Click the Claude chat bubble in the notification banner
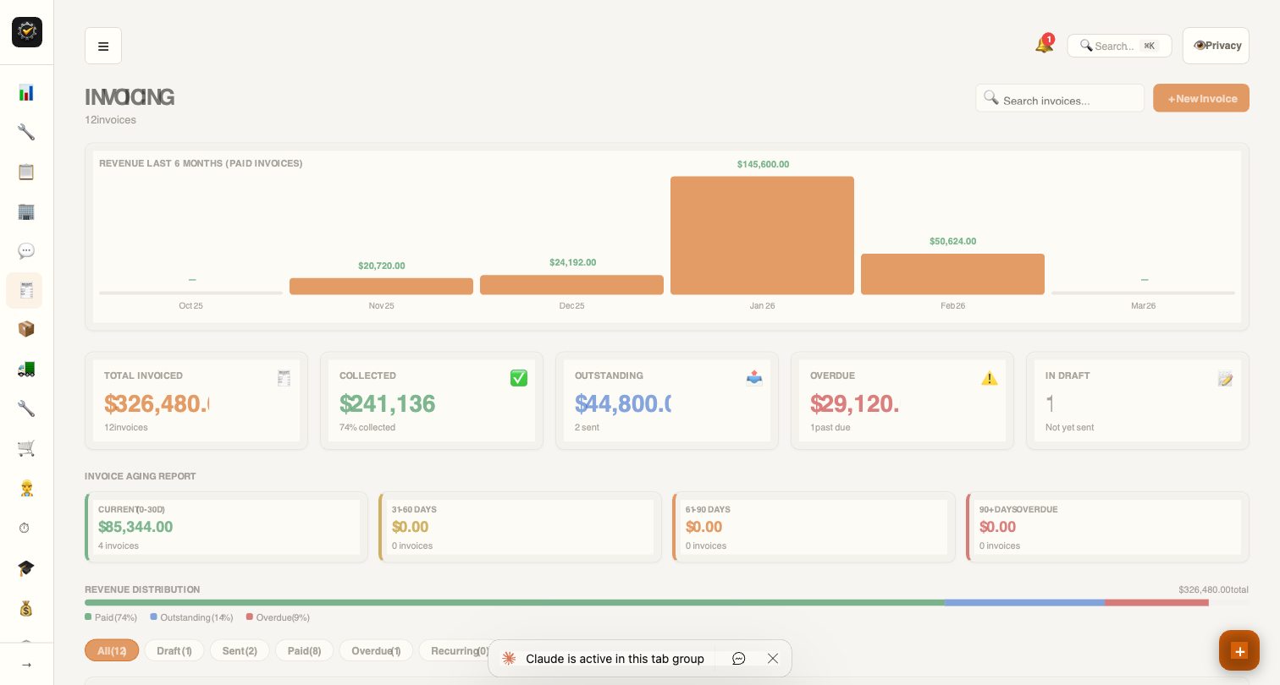Image resolution: width=1280 pixels, height=685 pixels. [x=738, y=658]
